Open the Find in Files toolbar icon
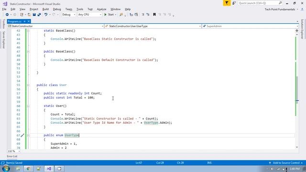Image resolution: width=306 pixels, height=172 pixels. [121, 15]
